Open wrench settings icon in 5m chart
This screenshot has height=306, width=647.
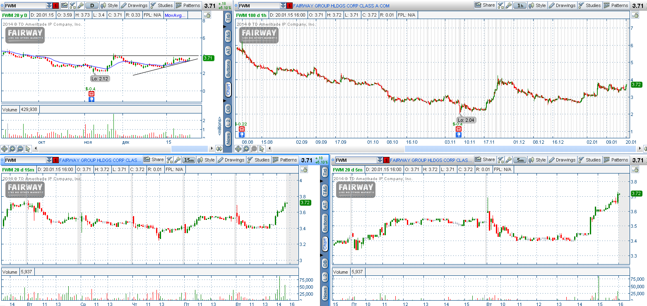tap(508, 160)
